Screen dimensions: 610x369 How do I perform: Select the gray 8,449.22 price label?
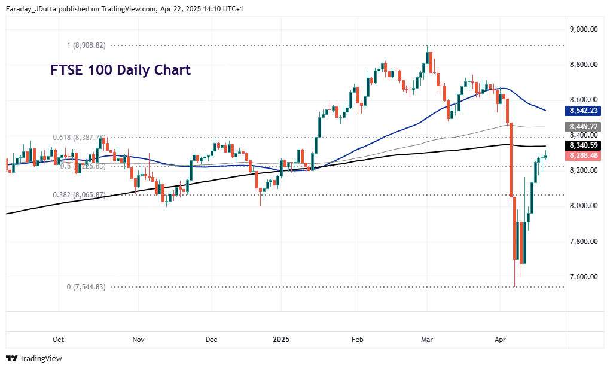click(583, 126)
